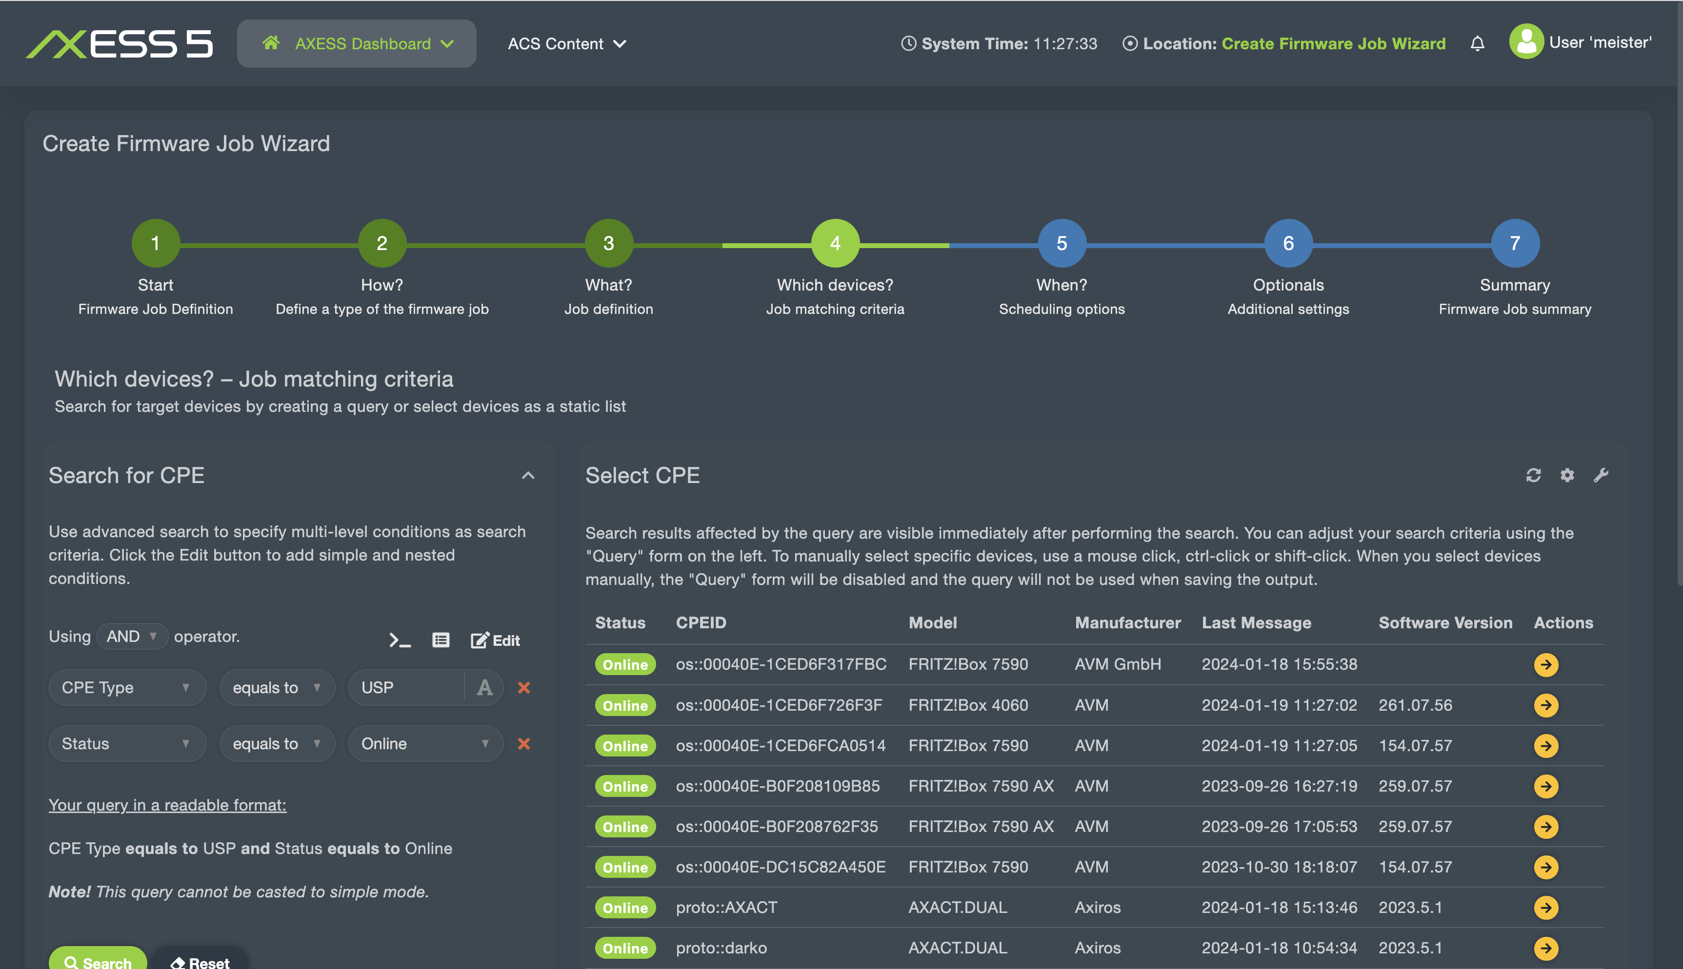Click the list view query icon
Viewport: 1683px width, 969px height.
coord(441,640)
